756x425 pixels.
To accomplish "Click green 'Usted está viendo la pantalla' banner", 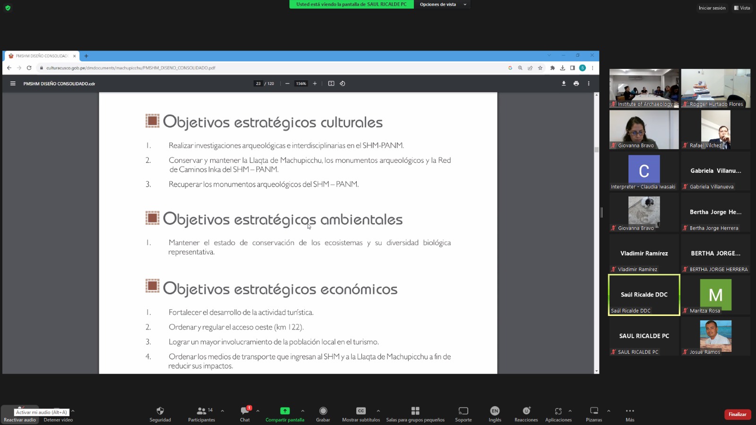I will 352,4.
